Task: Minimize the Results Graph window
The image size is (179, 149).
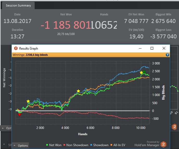Action: tap(140, 48)
